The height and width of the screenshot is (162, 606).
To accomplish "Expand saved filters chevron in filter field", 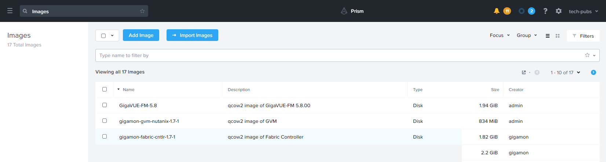I will point(594,56).
